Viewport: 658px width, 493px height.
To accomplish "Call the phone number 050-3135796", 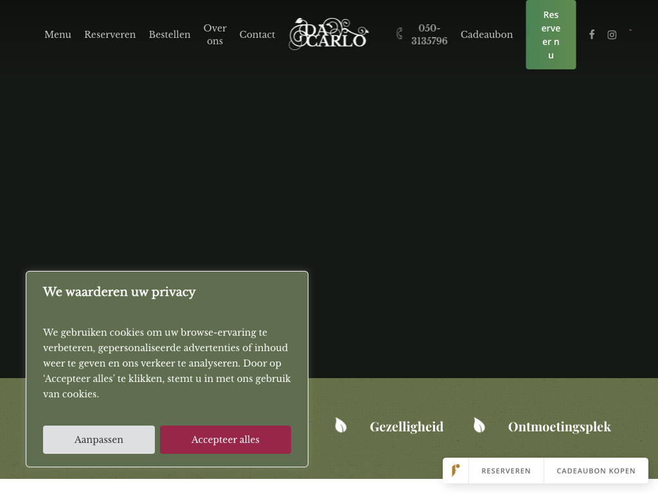I will point(429,35).
